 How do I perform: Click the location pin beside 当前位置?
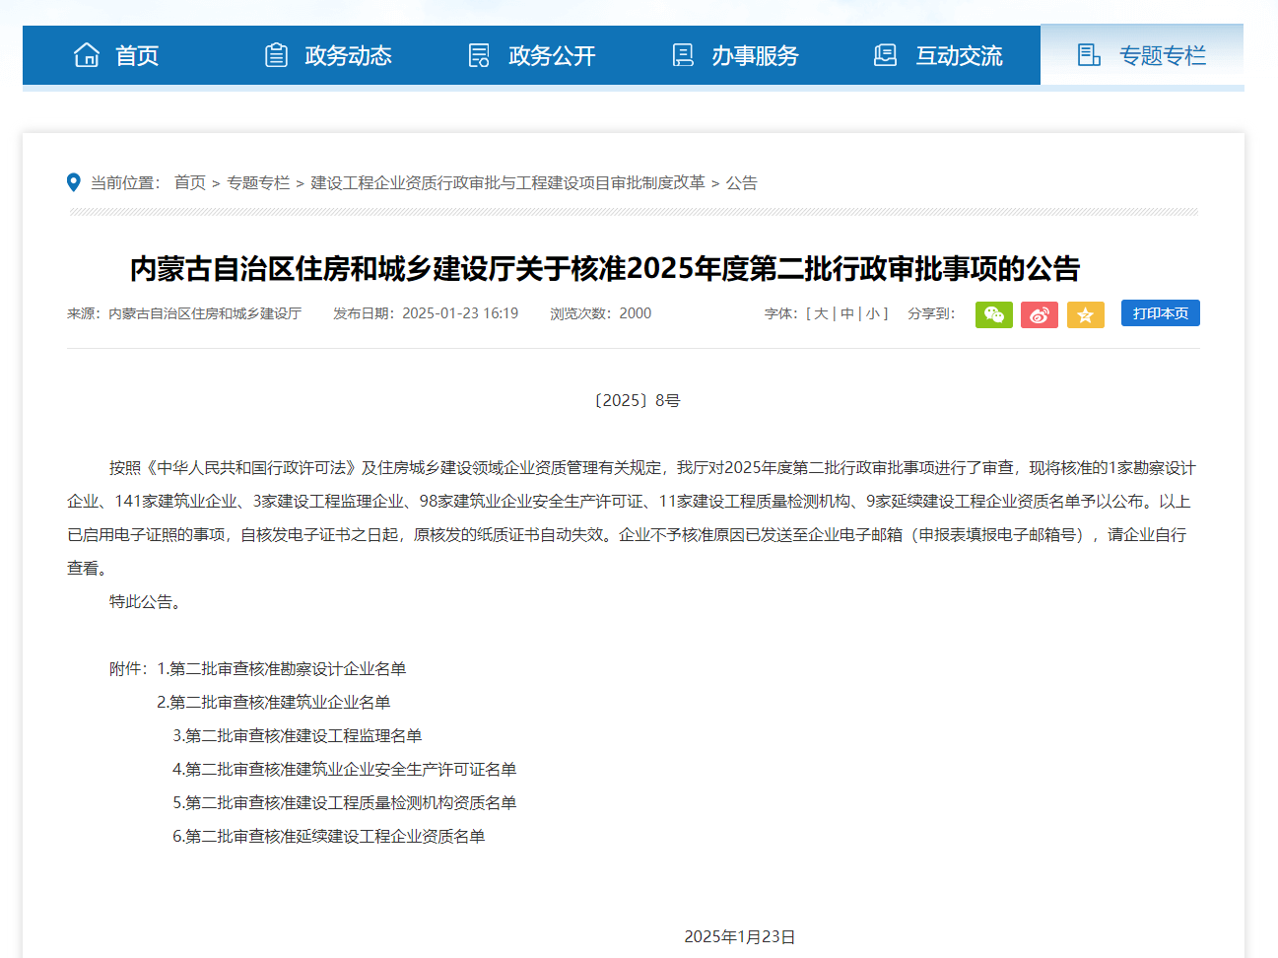pyautogui.click(x=73, y=181)
